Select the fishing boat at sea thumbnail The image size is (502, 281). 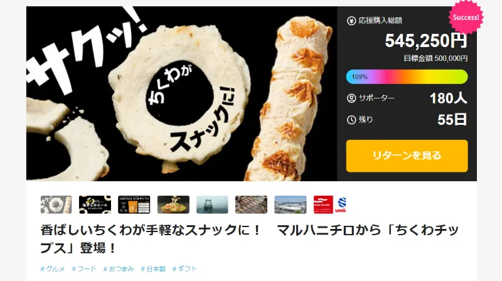(x=212, y=204)
